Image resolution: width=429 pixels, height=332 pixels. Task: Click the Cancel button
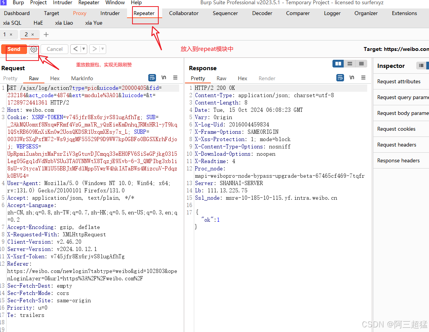pyautogui.click(x=54, y=49)
